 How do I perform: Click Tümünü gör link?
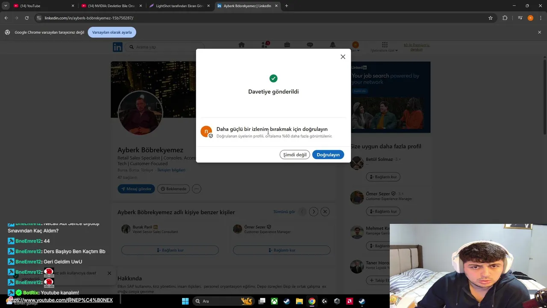tap(284, 212)
